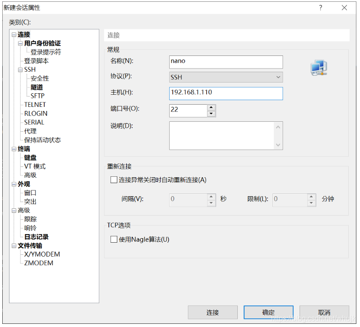This screenshot has width=360, height=327.
Task: Open 键盘 settings in tree
Action: click(30, 158)
